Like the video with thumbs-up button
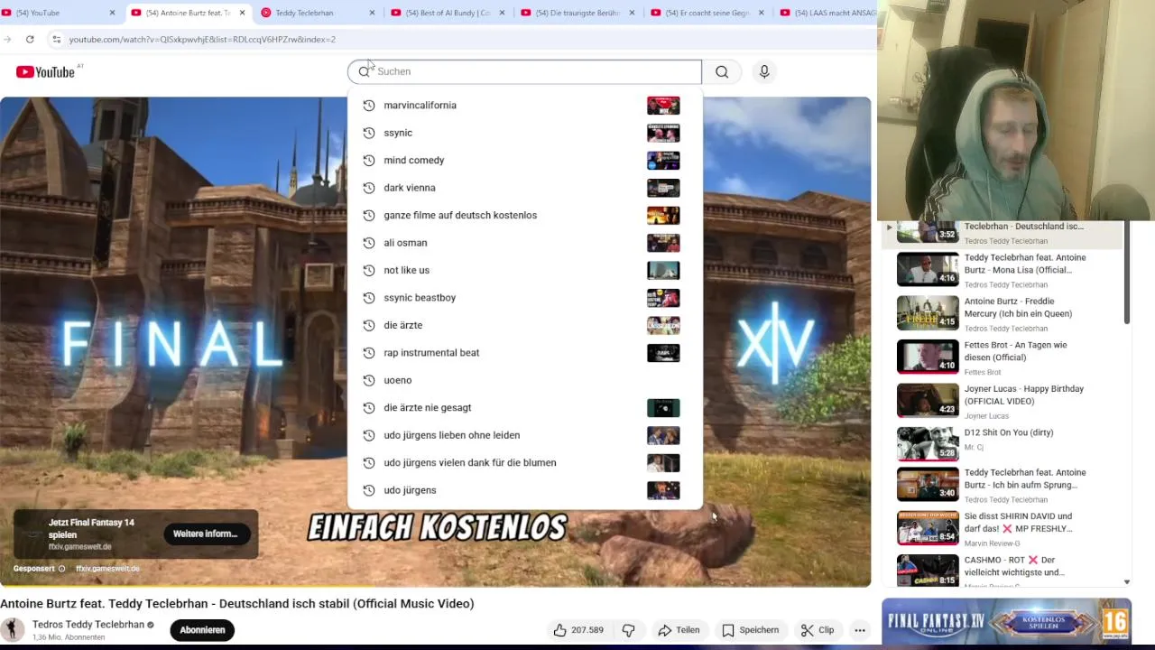 578,630
